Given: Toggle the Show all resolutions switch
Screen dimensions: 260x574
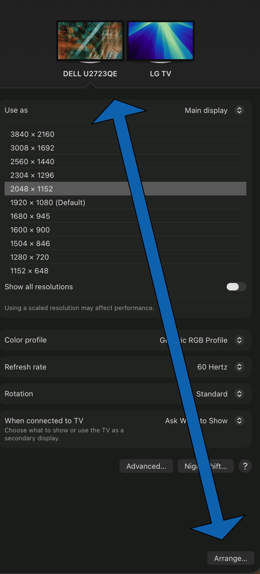Looking at the screenshot, I should coord(236,287).
